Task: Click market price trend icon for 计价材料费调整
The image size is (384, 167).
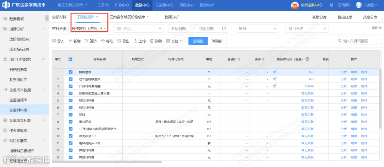Action: point(274,86)
